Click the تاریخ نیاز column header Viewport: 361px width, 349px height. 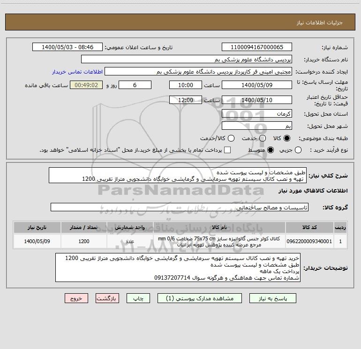[x=37, y=228]
